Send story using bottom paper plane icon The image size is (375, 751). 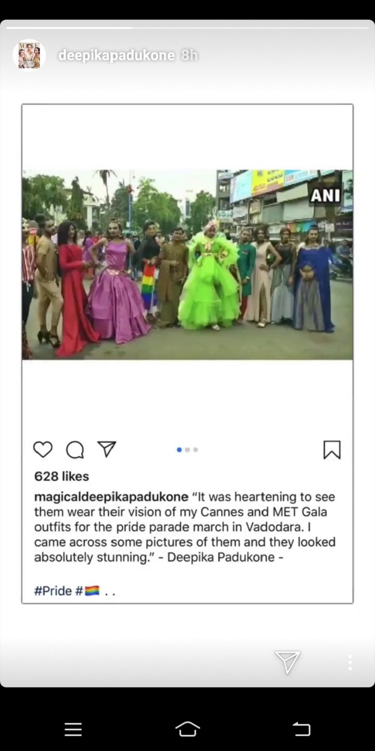[x=287, y=662]
